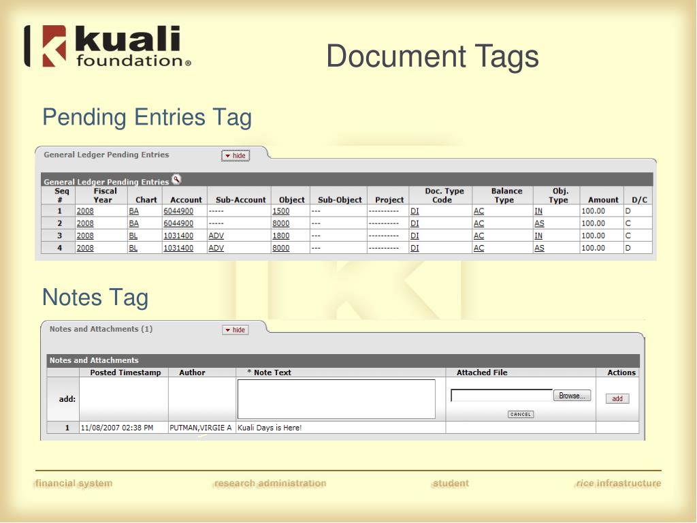
Task: Click the Browse... button for attached file
Action: [x=572, y=396]
